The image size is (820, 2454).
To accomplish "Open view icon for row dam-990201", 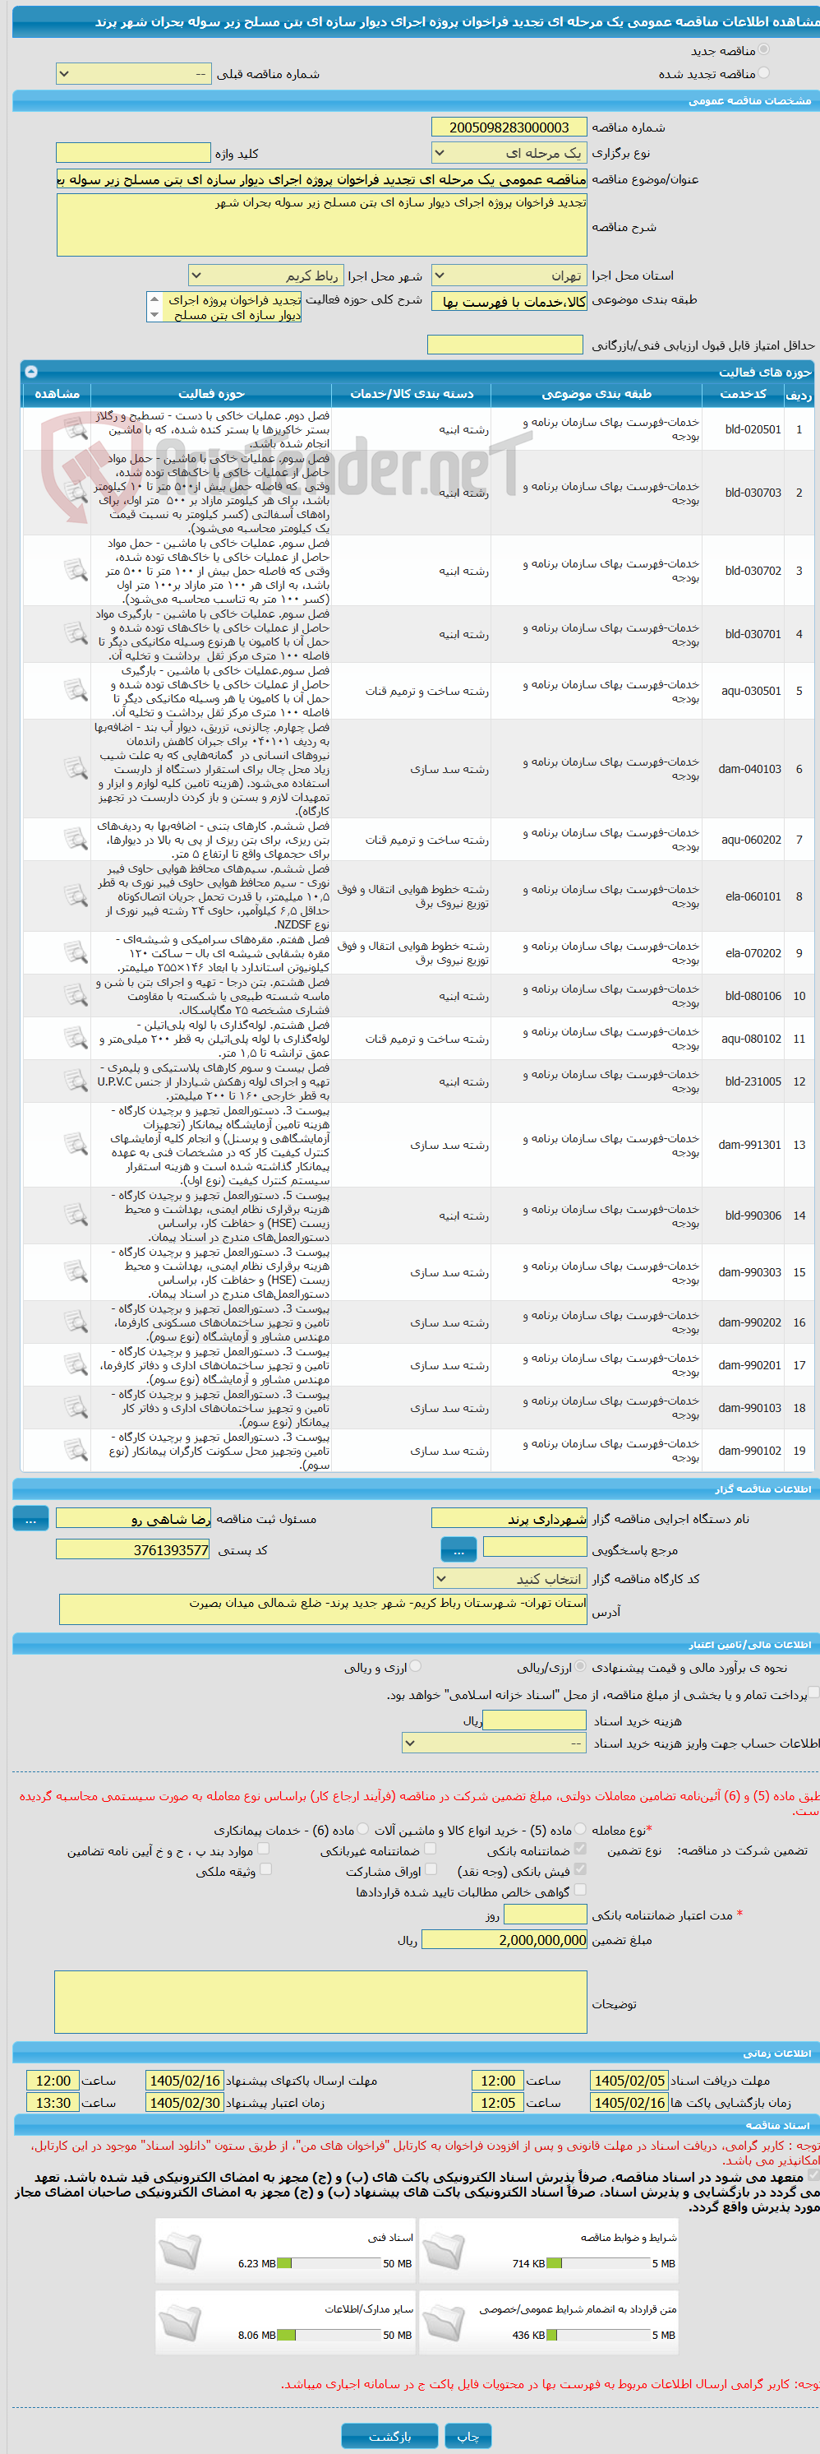I will coord(75,1365).
